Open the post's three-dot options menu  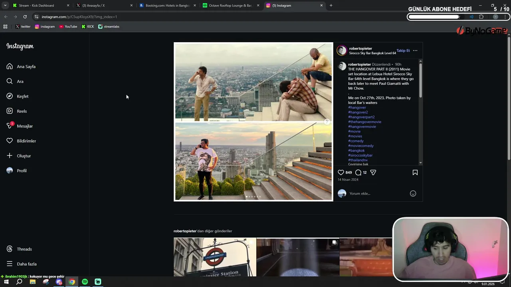pos(415,51)
